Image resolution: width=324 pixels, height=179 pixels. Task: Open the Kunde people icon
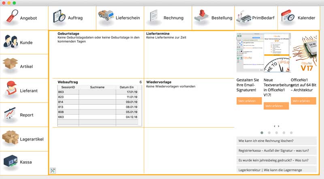click(11, 41)
